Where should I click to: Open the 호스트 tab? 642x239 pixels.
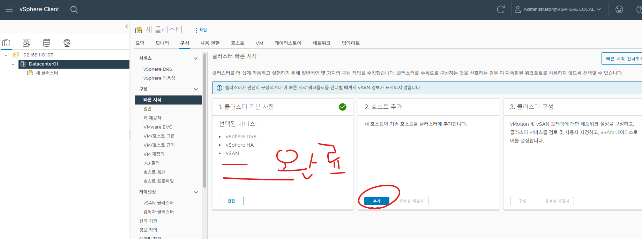click(x=238, y=43)
